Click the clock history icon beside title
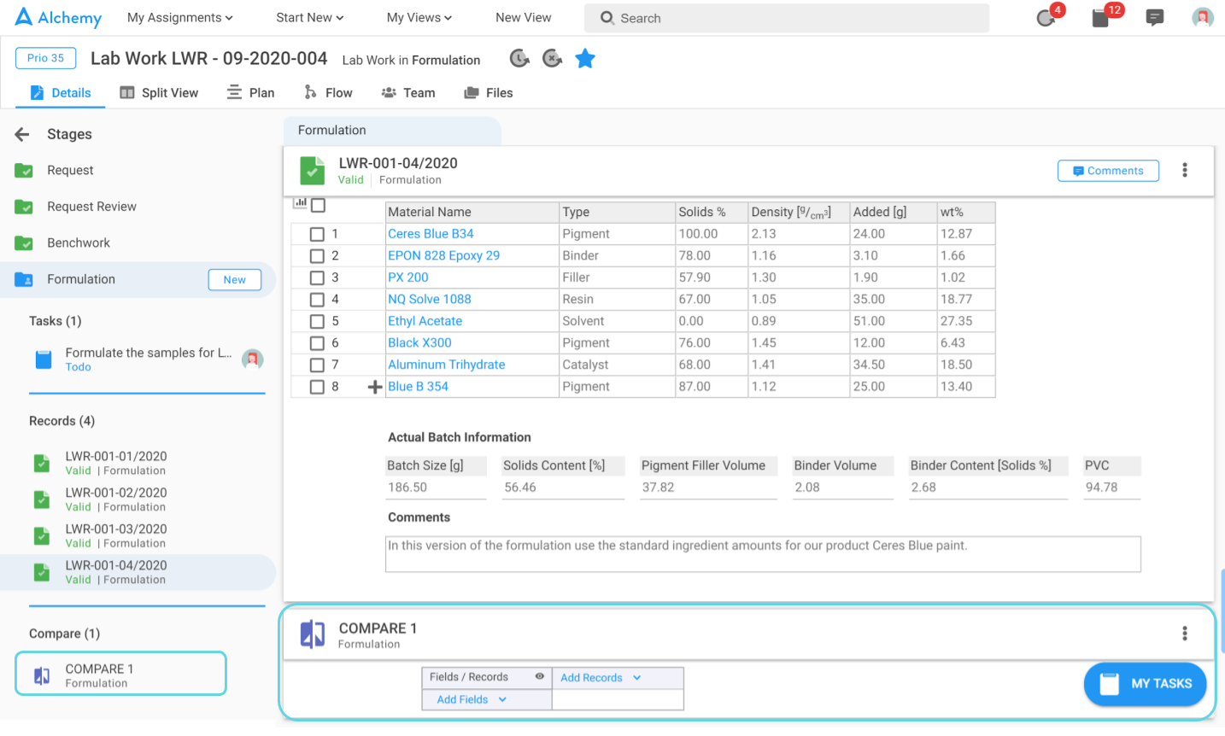The height and width of the screenshot is (736, 1225). pos(519,59)
